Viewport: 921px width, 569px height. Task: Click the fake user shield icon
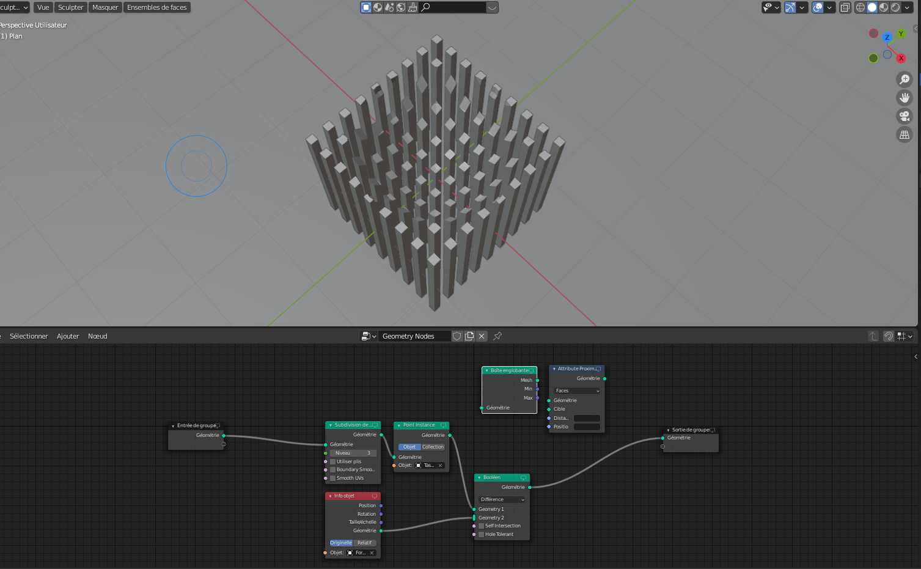coord(457,336)
